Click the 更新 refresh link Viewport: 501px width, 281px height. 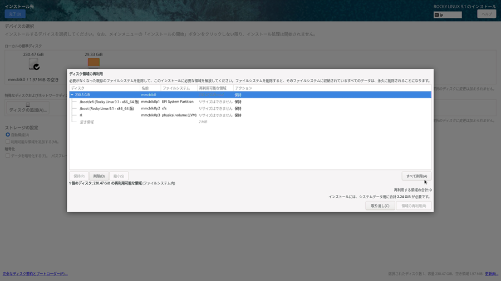[x=491, y=274]
